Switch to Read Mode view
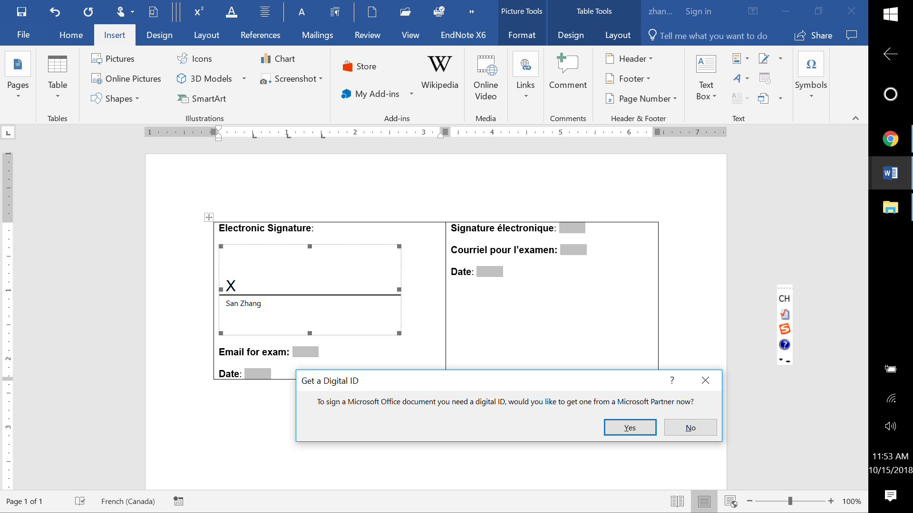This screenshot has height=513, width=913. [x=677, y=502]
